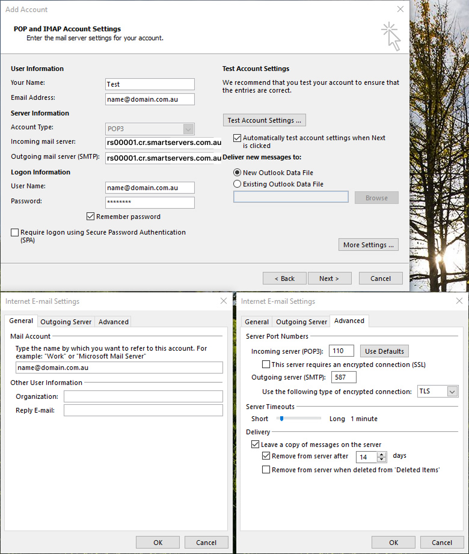
Task: Click the Incoming mail server field
Action: (164, 143)
